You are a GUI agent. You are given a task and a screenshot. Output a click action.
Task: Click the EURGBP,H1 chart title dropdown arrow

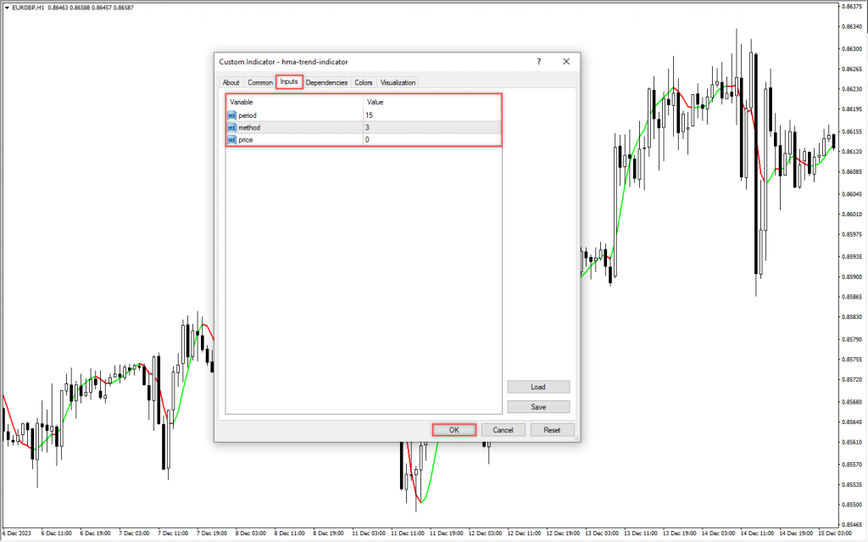(x=7, y=8)
